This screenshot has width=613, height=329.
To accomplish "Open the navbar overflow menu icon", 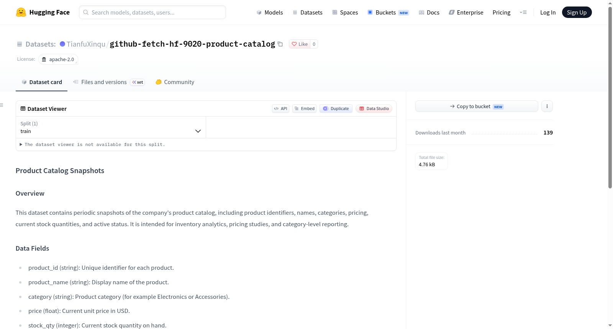I will click(x=523, y=12).
